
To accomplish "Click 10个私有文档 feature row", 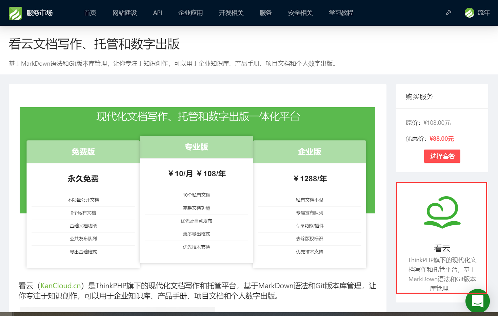I will click(196, 195).
